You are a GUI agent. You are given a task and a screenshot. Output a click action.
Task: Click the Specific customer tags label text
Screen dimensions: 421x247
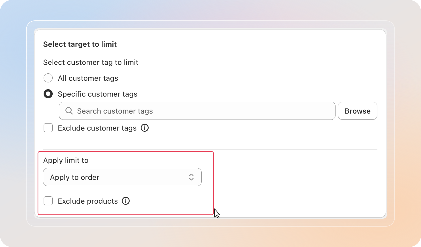tap(98, 94)
